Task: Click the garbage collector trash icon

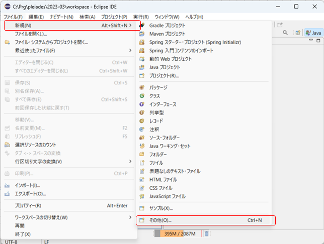Action: coord(206,233)
